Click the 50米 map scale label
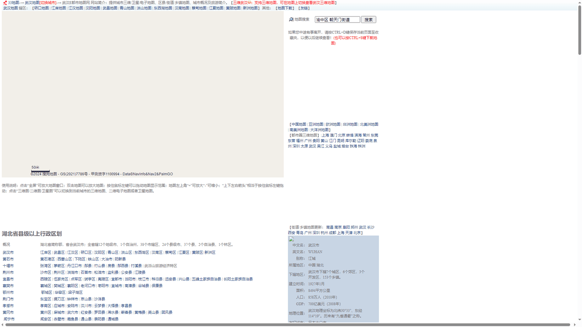The height and width of the screenshot is (327, 582). (36, 168)
